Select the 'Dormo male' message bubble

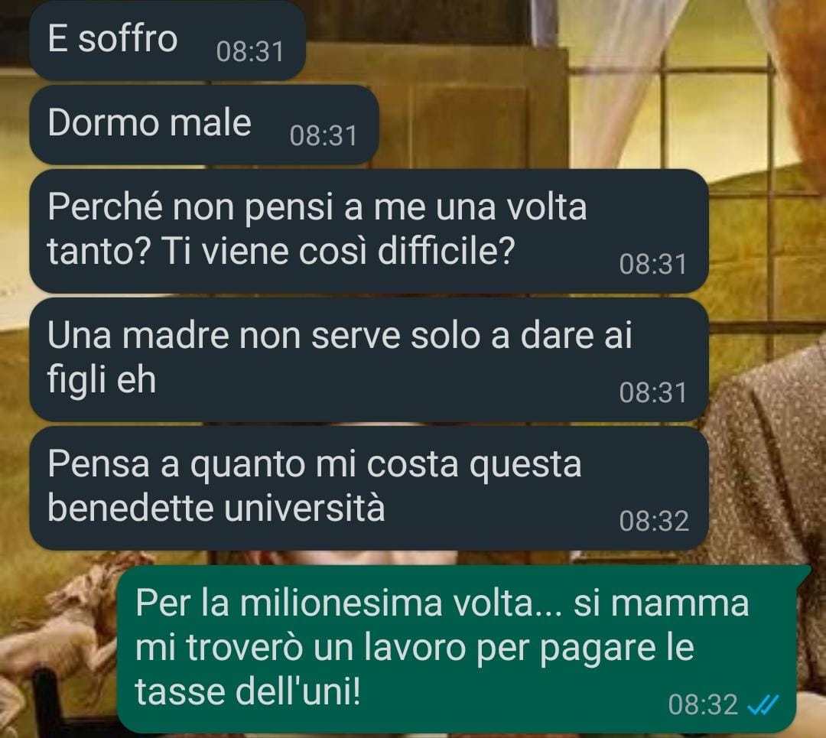tap(204, 125)
